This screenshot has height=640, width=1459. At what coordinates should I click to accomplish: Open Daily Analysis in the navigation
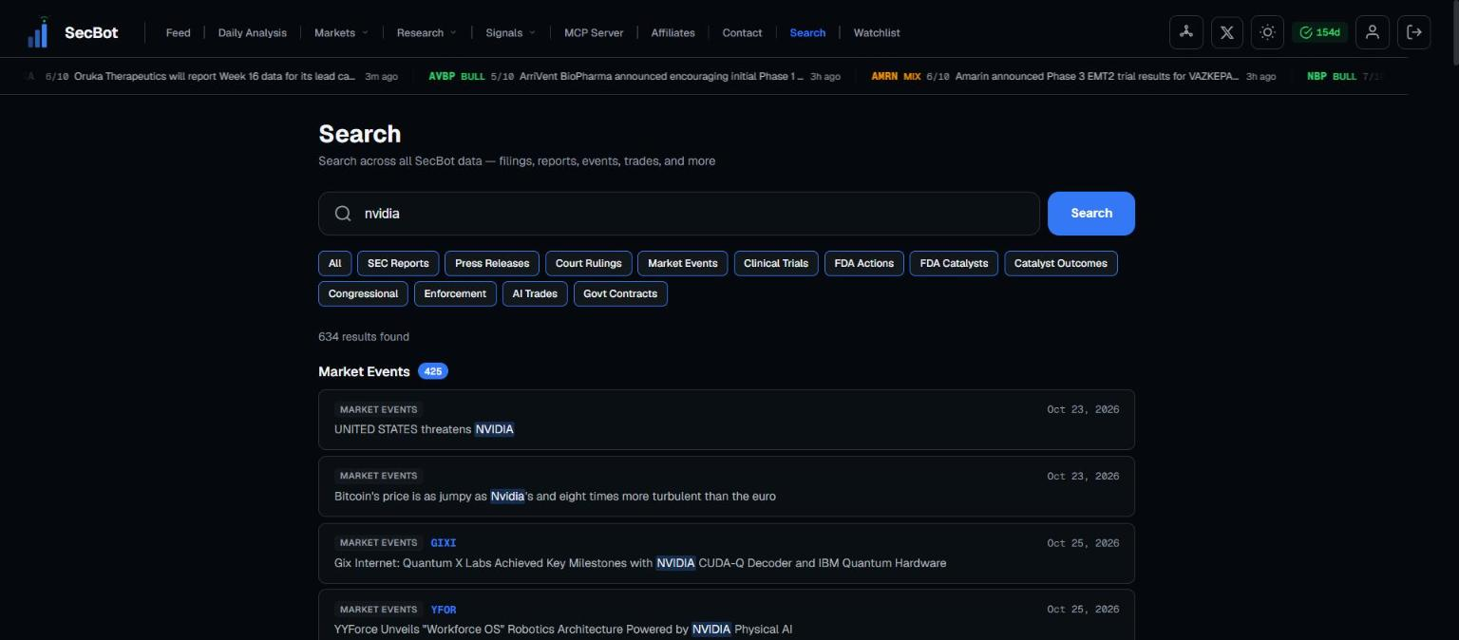click(252, 32)
